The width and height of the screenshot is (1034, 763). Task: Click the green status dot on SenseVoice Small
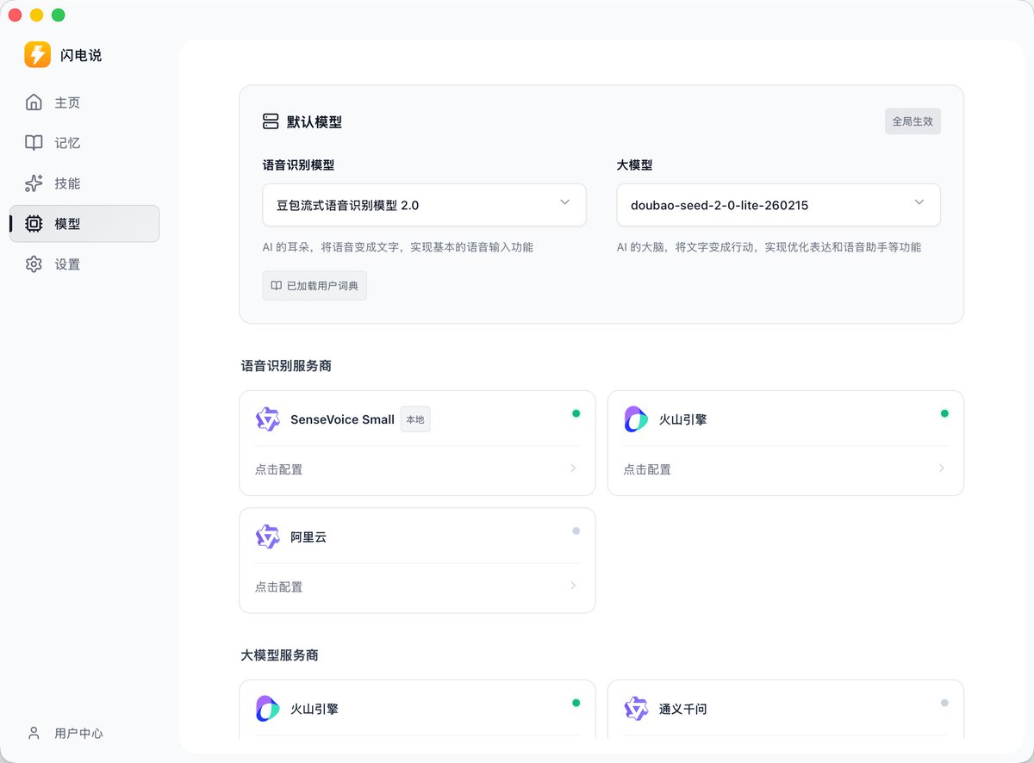(576, 413)
